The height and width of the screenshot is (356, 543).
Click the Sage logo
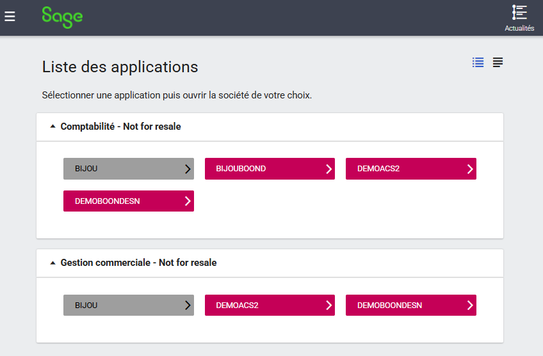(x=62, y=17)
